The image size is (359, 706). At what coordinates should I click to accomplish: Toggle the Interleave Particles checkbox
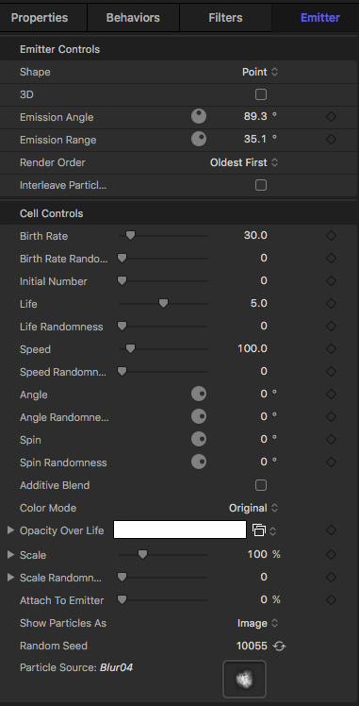pos(261,185)
